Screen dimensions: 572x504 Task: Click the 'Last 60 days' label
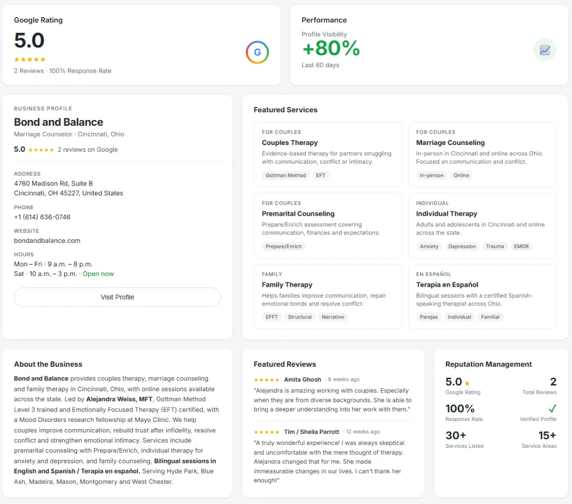320,65
